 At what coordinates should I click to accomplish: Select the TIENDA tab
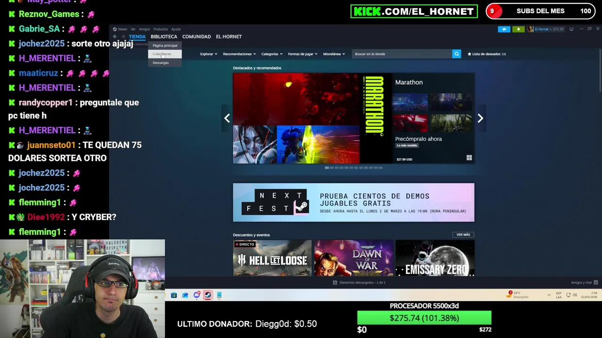(x=137, y=37)
